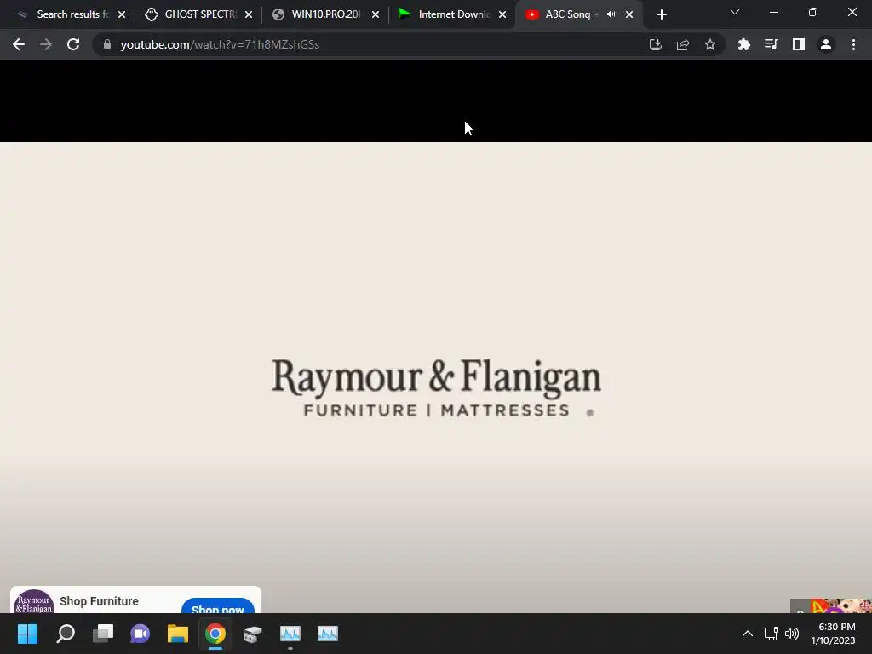Click the Chrome taskbar icon
The height and width of the screenshot is (654, 872).
pos(215,634)
